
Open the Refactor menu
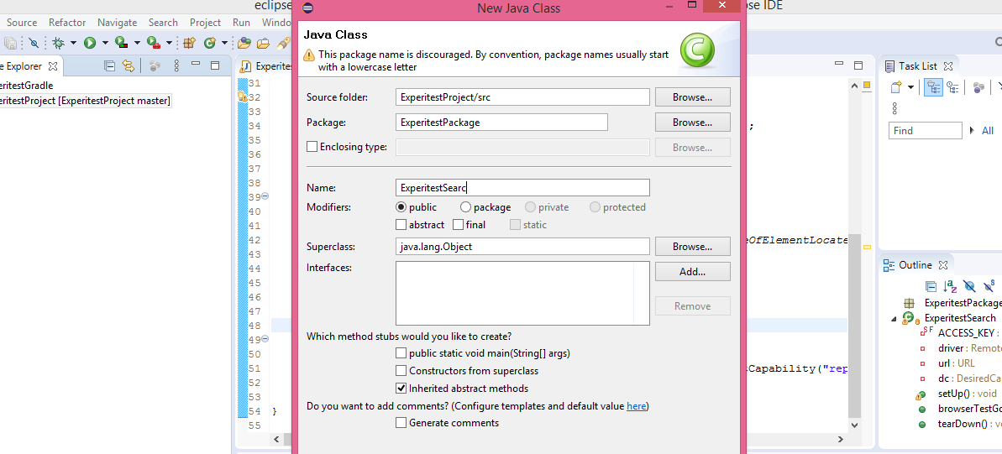(x=67, y=23)
